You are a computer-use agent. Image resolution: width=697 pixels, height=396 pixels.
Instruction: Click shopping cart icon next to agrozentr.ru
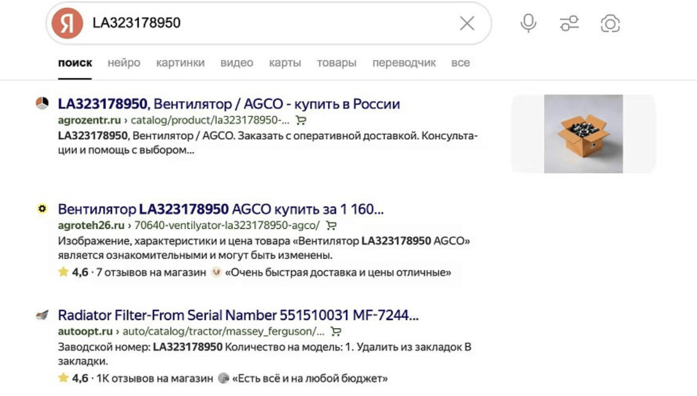[x=300, y=121]
